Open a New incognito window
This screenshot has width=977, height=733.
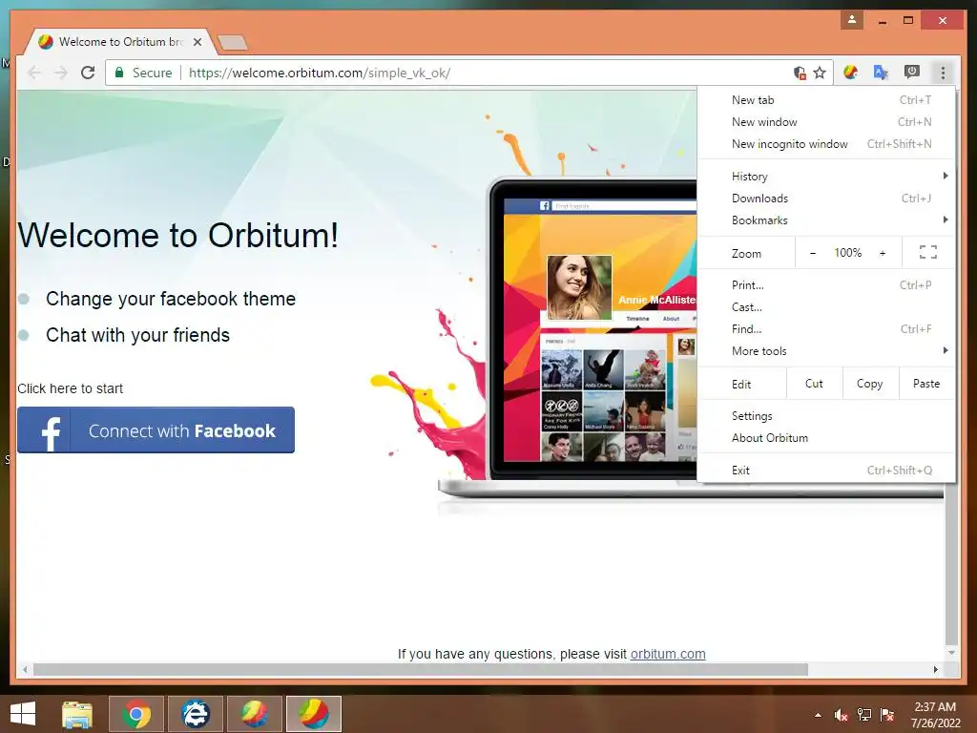tap(826, 144)
